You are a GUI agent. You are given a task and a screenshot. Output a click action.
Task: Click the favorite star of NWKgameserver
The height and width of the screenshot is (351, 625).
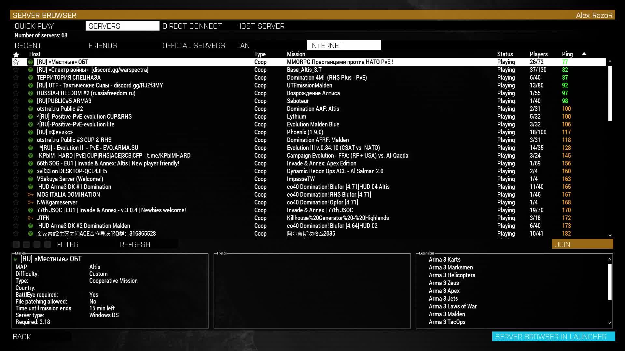pos(16,202)
